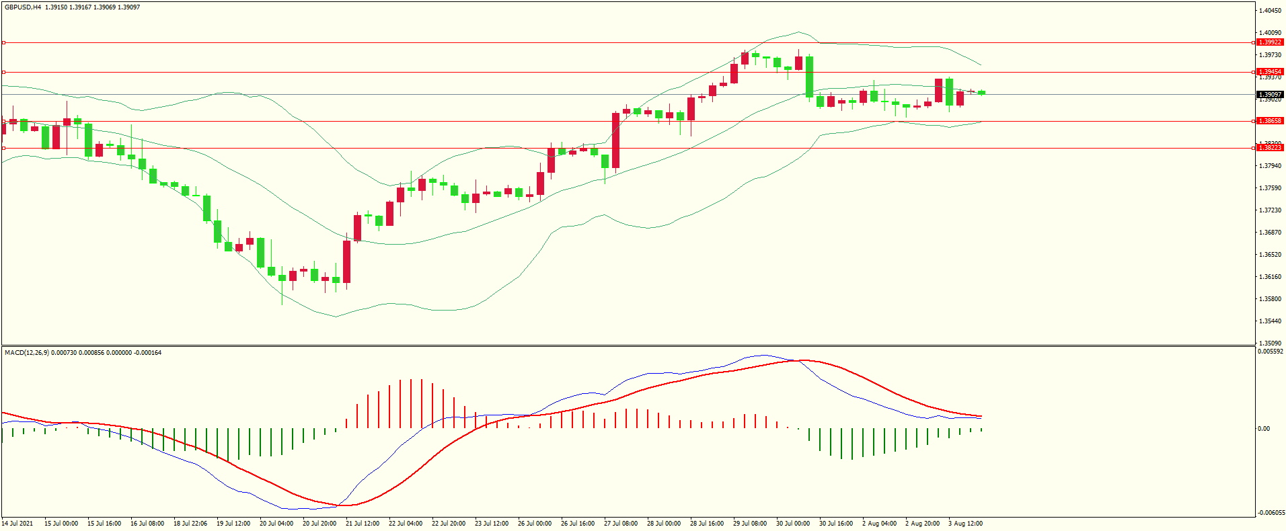Click the 14 Jul 2021 date label
1286x531 pixels.
click(17, 524)
